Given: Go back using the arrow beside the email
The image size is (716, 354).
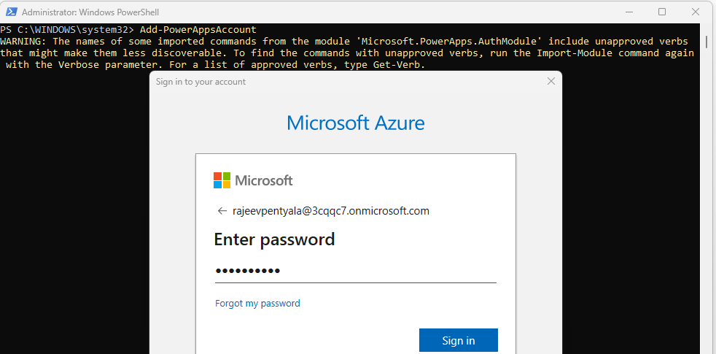Looking at the screenshot, I should (222, 211).
